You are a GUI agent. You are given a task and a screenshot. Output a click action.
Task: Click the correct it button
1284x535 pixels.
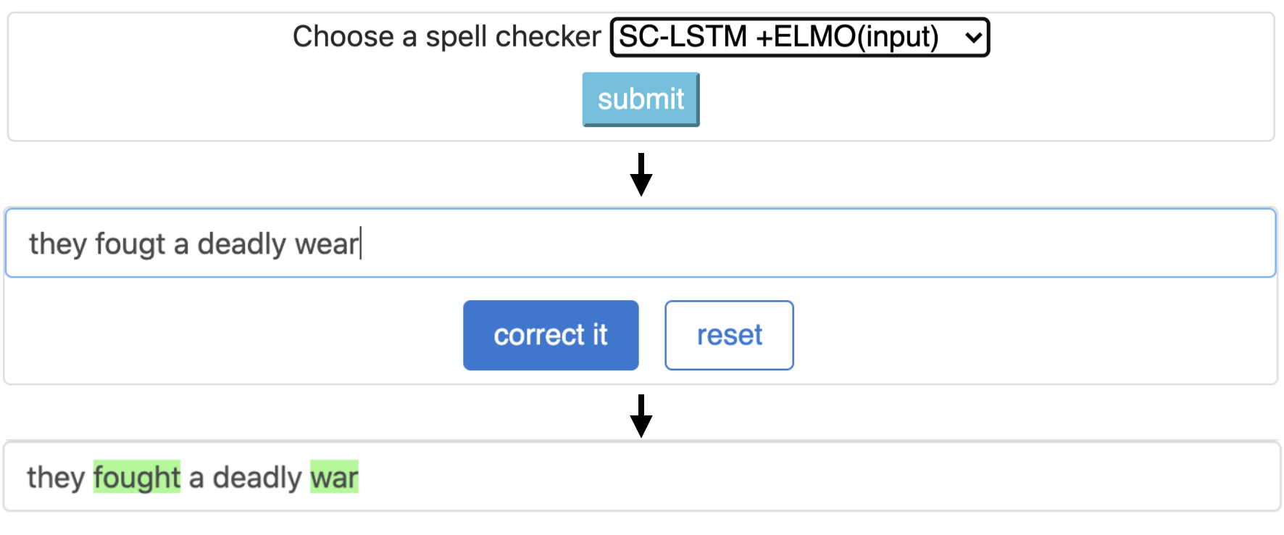[551, 335]
